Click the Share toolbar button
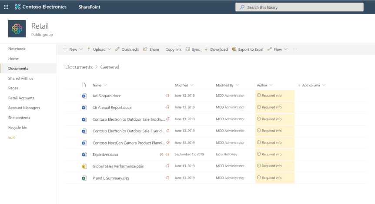375x204 pixels. (x=151, y=49)
